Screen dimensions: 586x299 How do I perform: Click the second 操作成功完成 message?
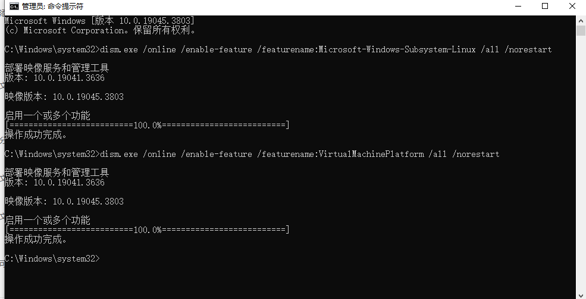click(x=36, y=240)
